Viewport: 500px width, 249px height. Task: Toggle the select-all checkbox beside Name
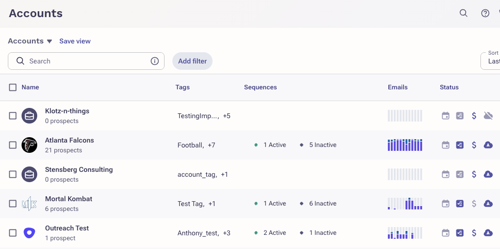[13, 87]
